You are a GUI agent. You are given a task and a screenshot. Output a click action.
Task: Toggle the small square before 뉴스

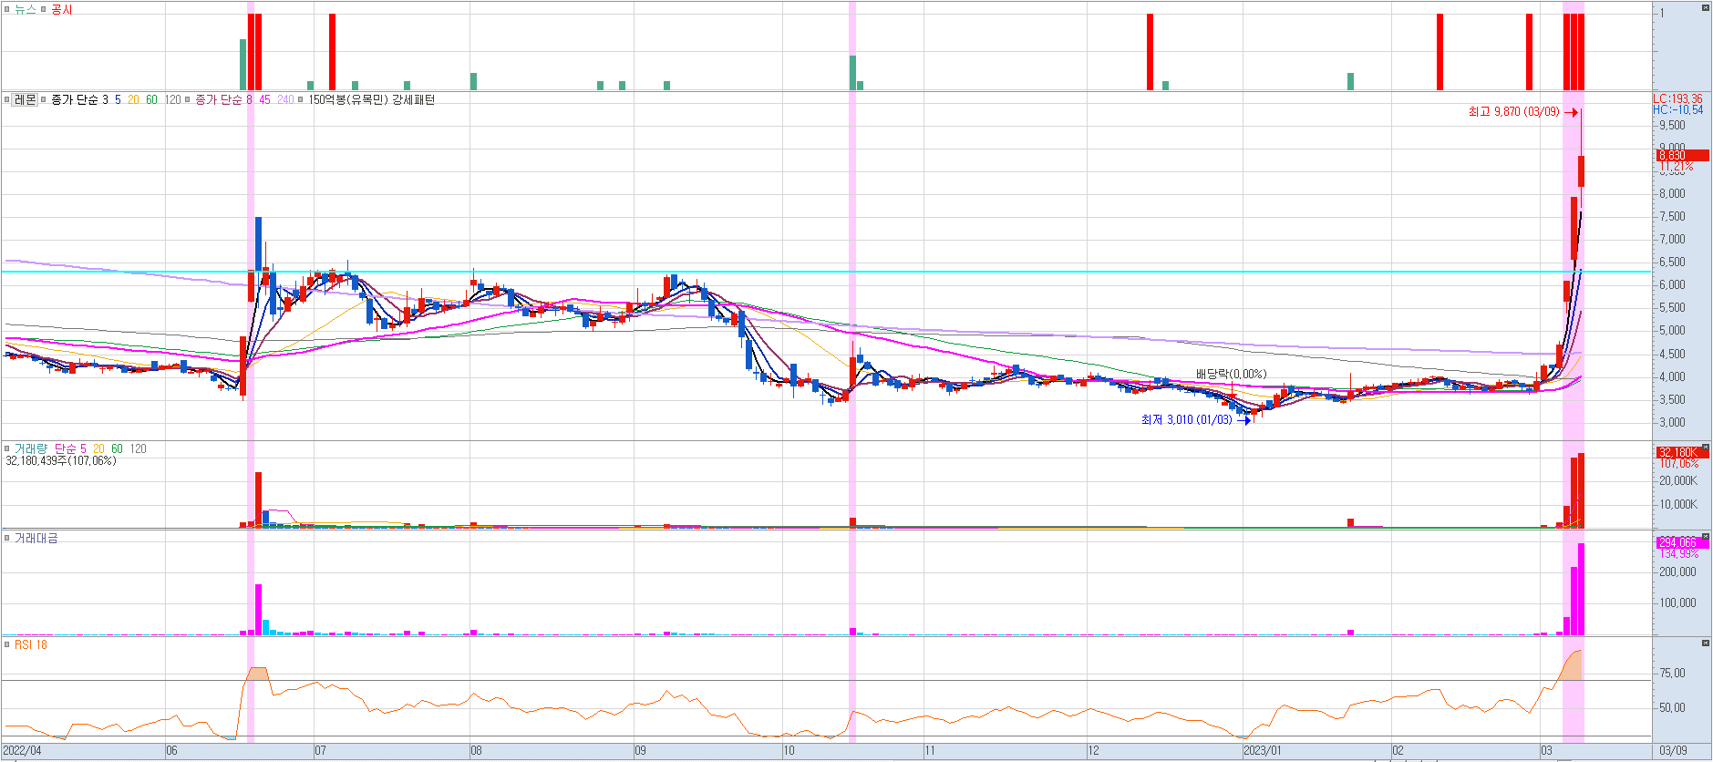(x=6, y=9)
